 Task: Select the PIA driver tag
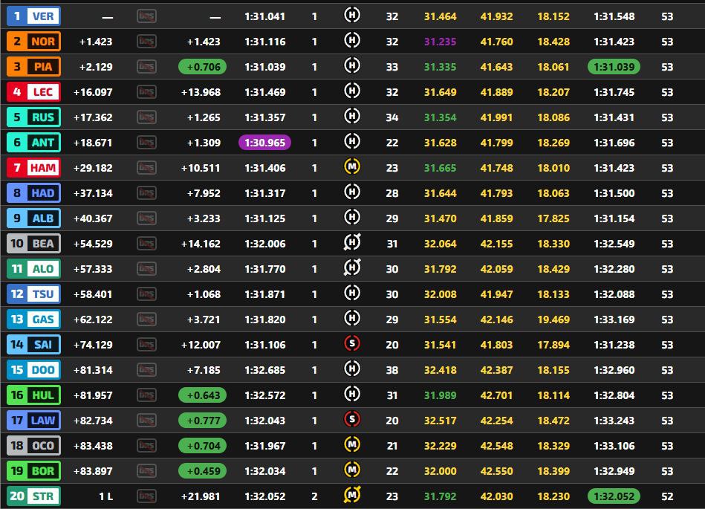click(x=33, y=67)
